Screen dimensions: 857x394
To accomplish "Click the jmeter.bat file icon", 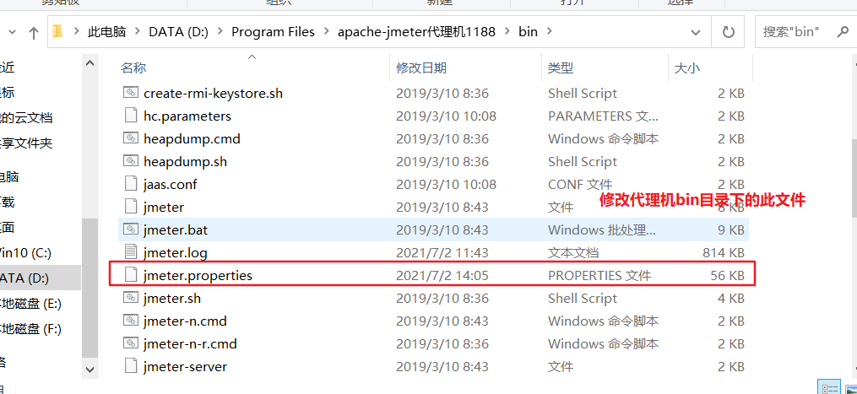I will 130,230.
